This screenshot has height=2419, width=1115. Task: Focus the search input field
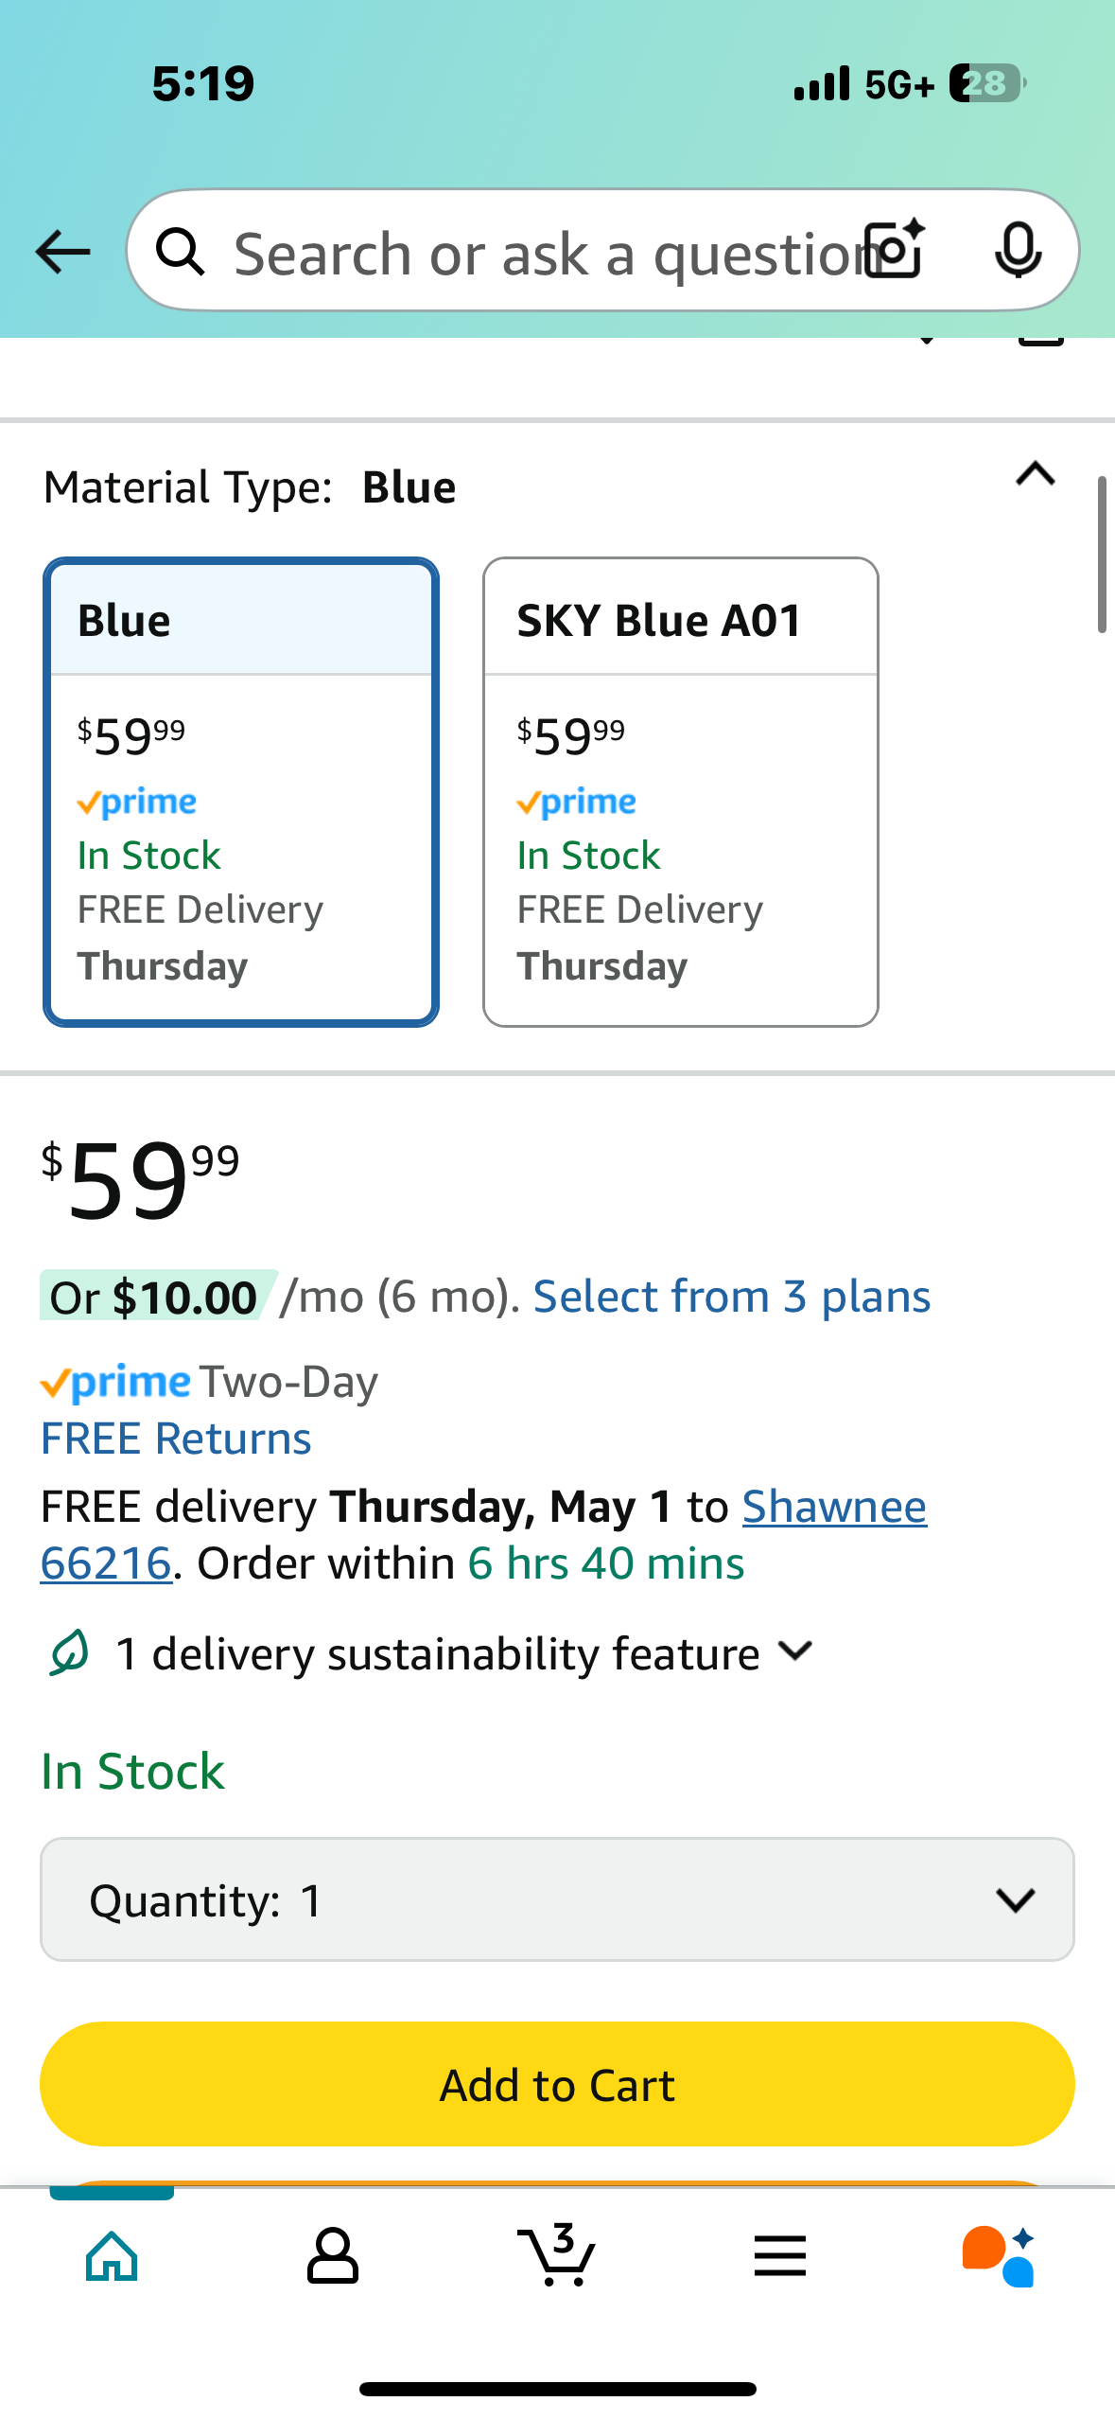(x=539, y=253)
